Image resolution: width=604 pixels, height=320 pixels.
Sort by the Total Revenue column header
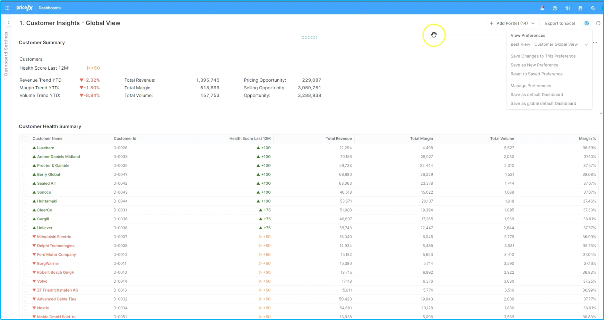338,139
